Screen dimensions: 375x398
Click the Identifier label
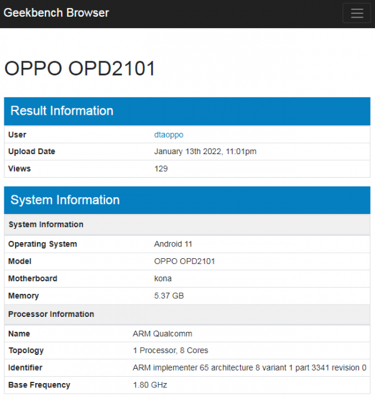(x=25, y=367)
